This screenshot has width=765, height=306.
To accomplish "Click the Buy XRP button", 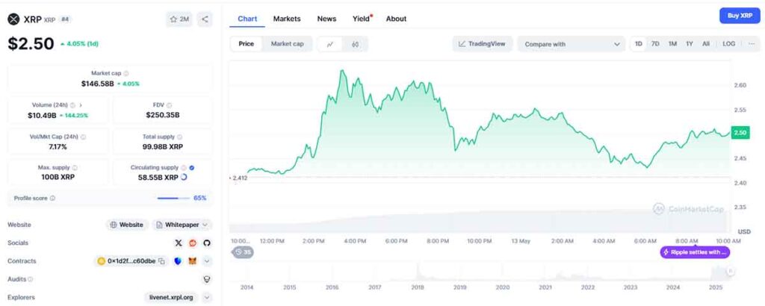I will (x=739, y=16).
